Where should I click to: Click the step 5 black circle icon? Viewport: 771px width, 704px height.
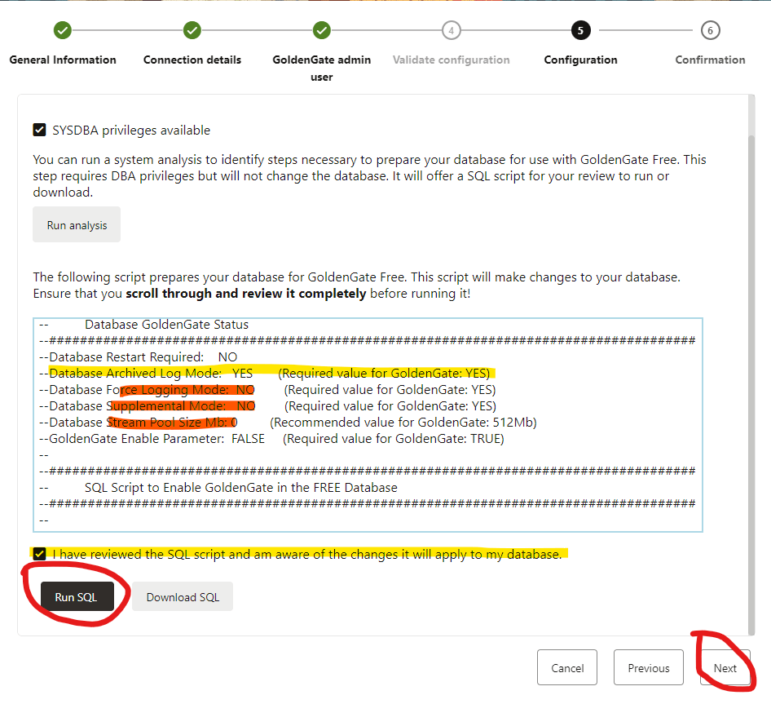(580, 31)
